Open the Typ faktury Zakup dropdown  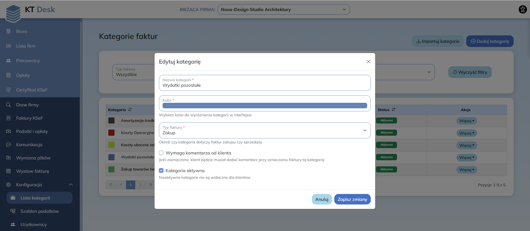point(265,130)
